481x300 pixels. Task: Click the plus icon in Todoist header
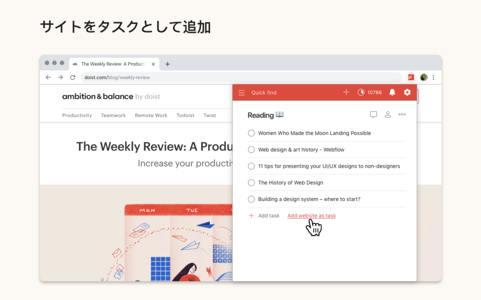pyautogui.click(x=346, y=92)
